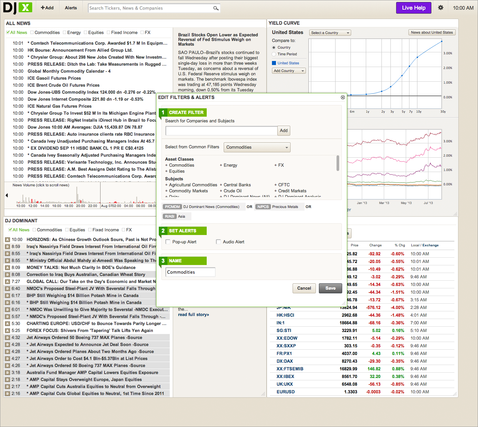Image resolution: width=478 pixels, height=427 pixels.
Task: Click the Add menu in top bar
Action: pos(47,8)
